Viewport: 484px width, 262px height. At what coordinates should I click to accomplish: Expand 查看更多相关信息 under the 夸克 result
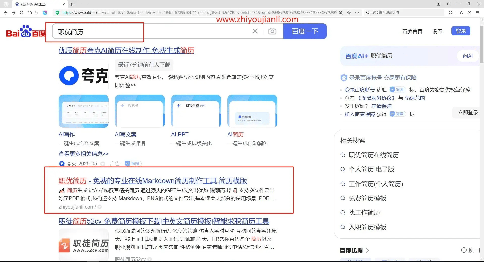(83, 154)
